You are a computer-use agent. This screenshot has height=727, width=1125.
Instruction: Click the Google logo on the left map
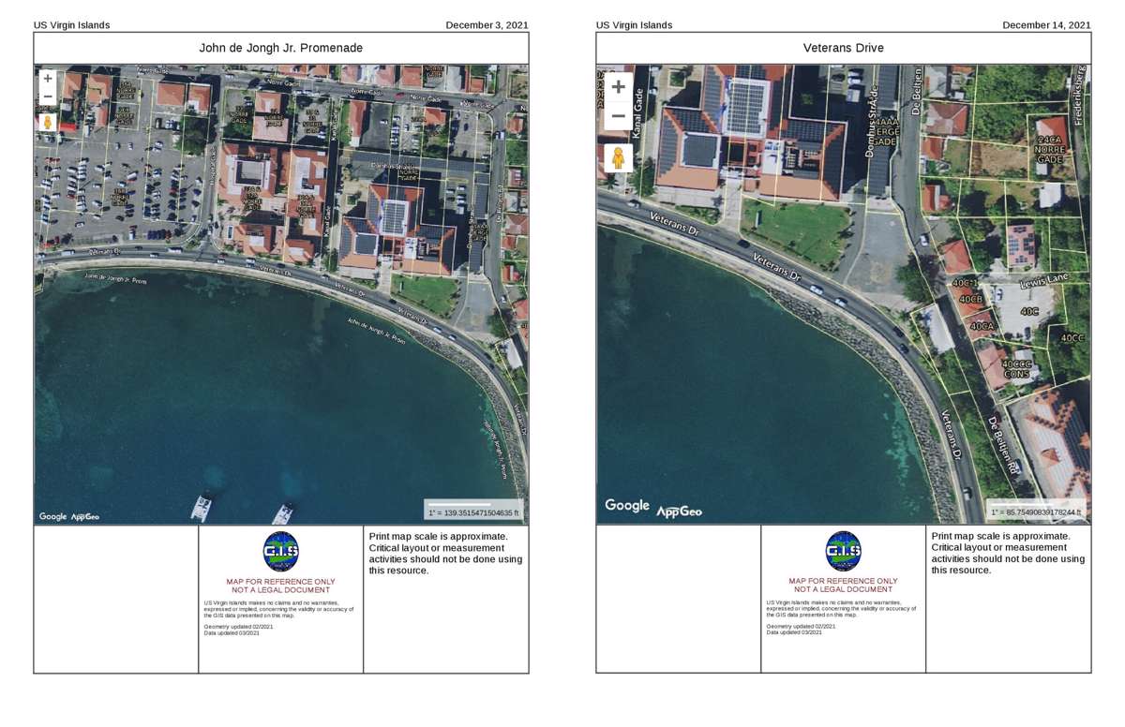(52, 516)
